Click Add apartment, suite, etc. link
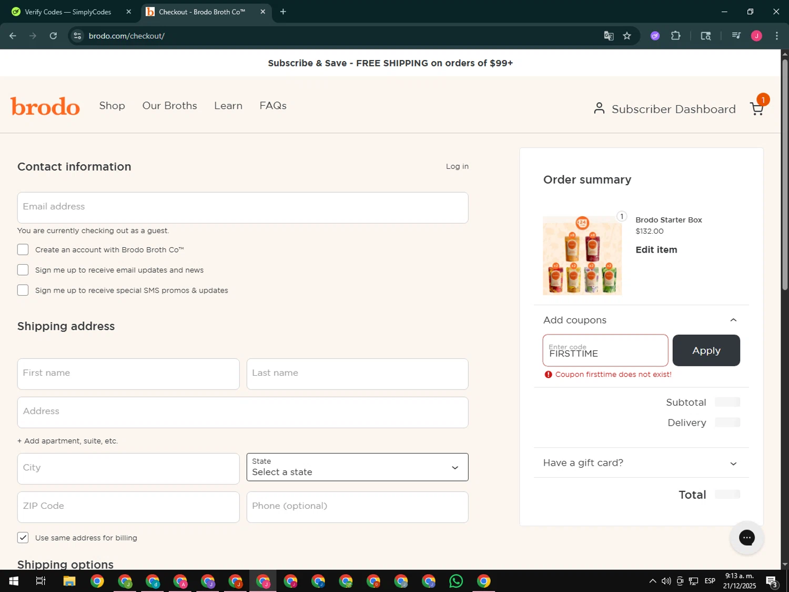 67,441
